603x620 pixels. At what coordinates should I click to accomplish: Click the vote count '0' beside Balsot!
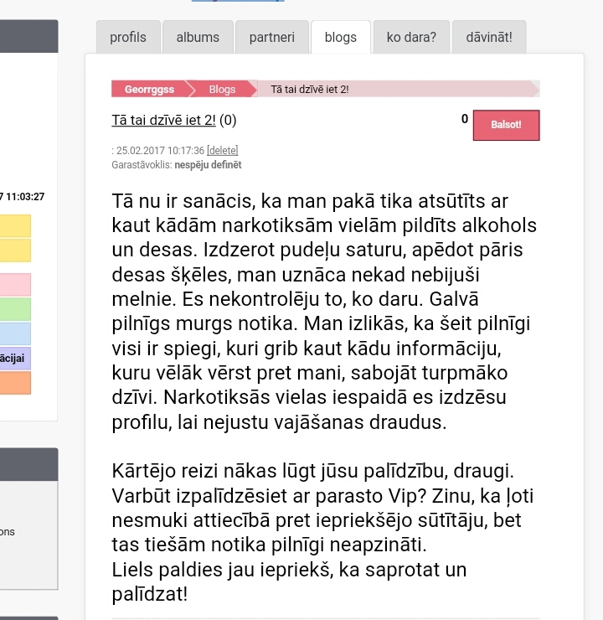click(465, 120)
